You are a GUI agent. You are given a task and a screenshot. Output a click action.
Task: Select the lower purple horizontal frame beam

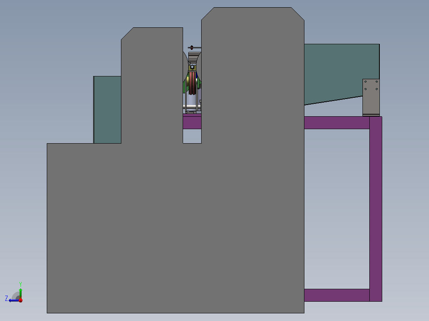337,295
